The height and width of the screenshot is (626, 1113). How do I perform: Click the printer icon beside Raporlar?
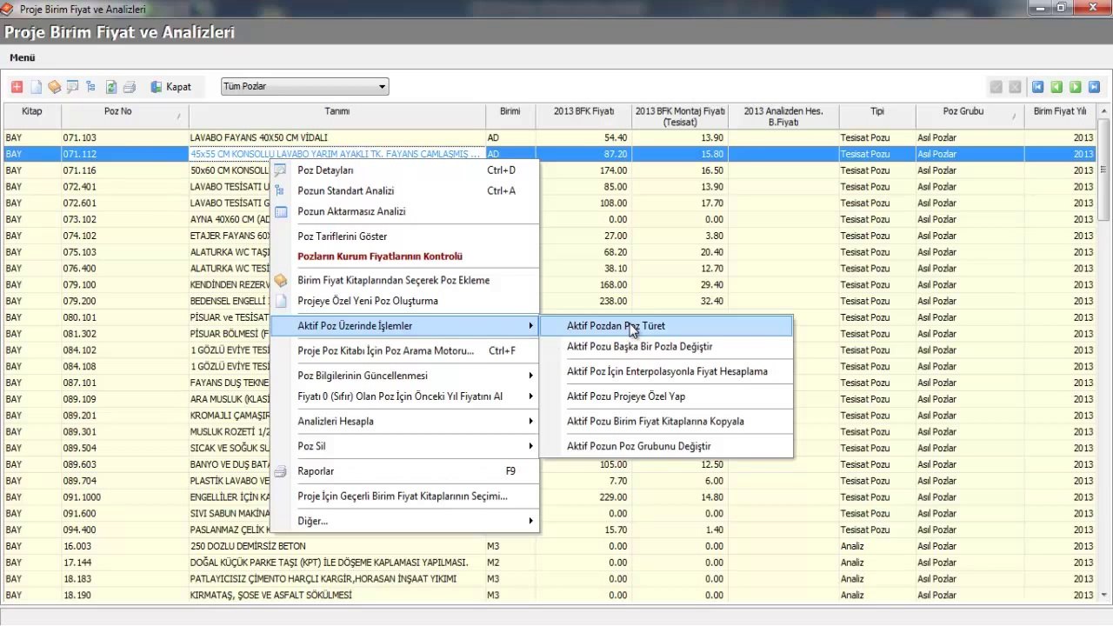(281, 471)
